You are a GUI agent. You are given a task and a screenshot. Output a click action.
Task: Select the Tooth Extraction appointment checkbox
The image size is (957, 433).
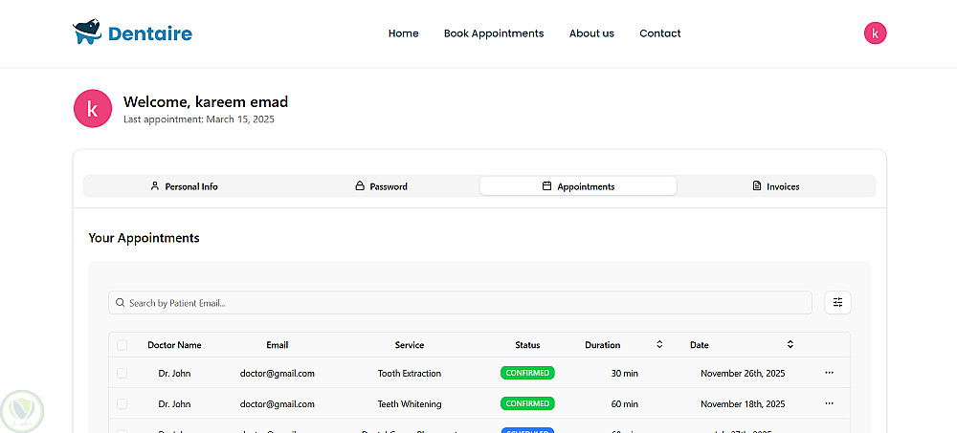122,373
